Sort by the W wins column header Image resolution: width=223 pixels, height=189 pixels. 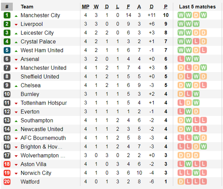pos(96,7)
